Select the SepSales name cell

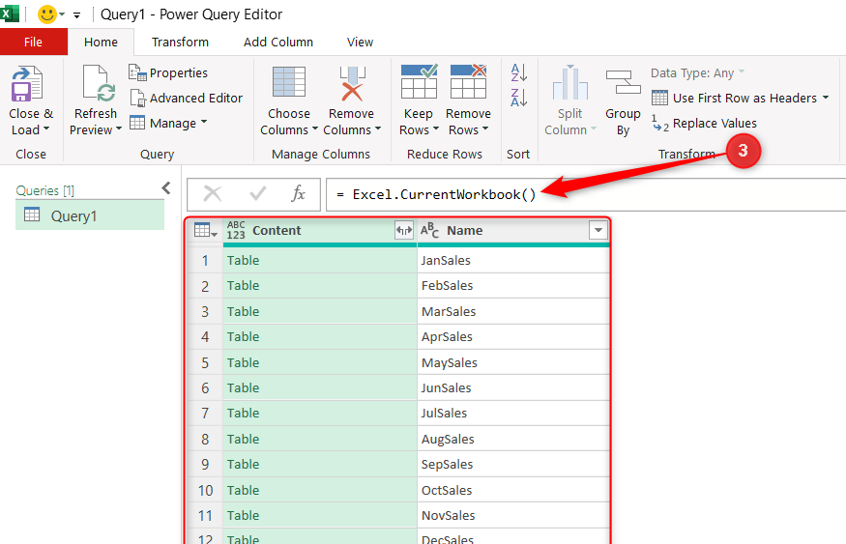point(513,465)
